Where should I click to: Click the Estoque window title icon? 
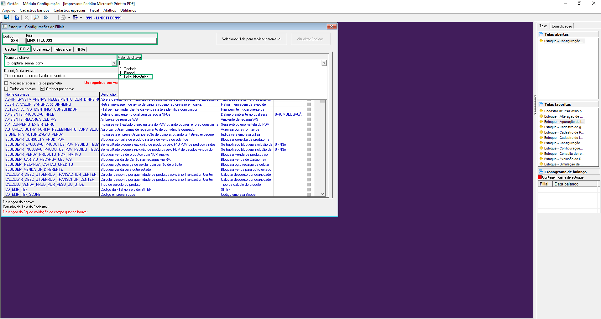[5, 27]
